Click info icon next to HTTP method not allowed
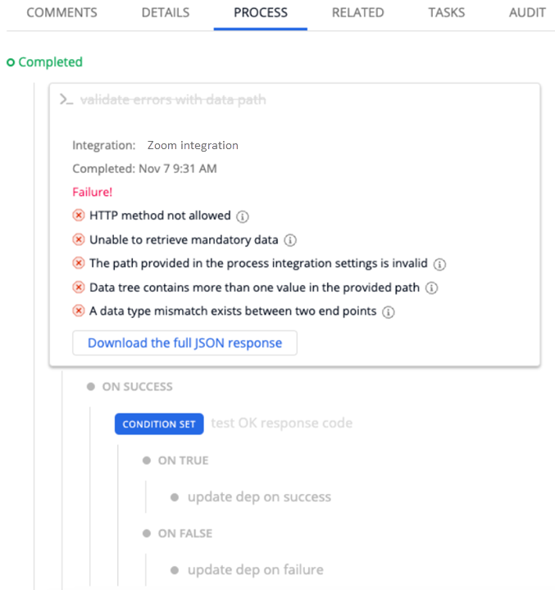The image size is (555, 590). point(243,216)
